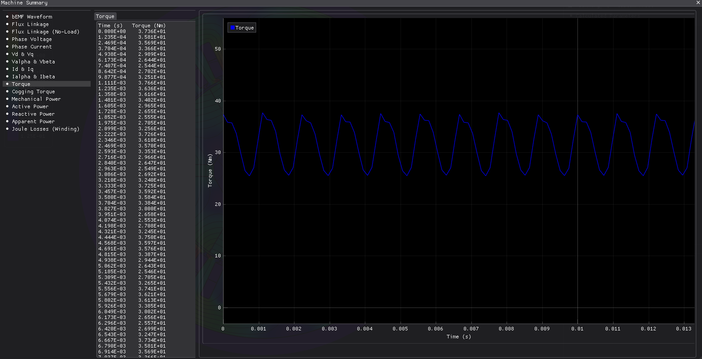Click the Time (s) x-axis label
702x359 pixels.
(459, 337)
